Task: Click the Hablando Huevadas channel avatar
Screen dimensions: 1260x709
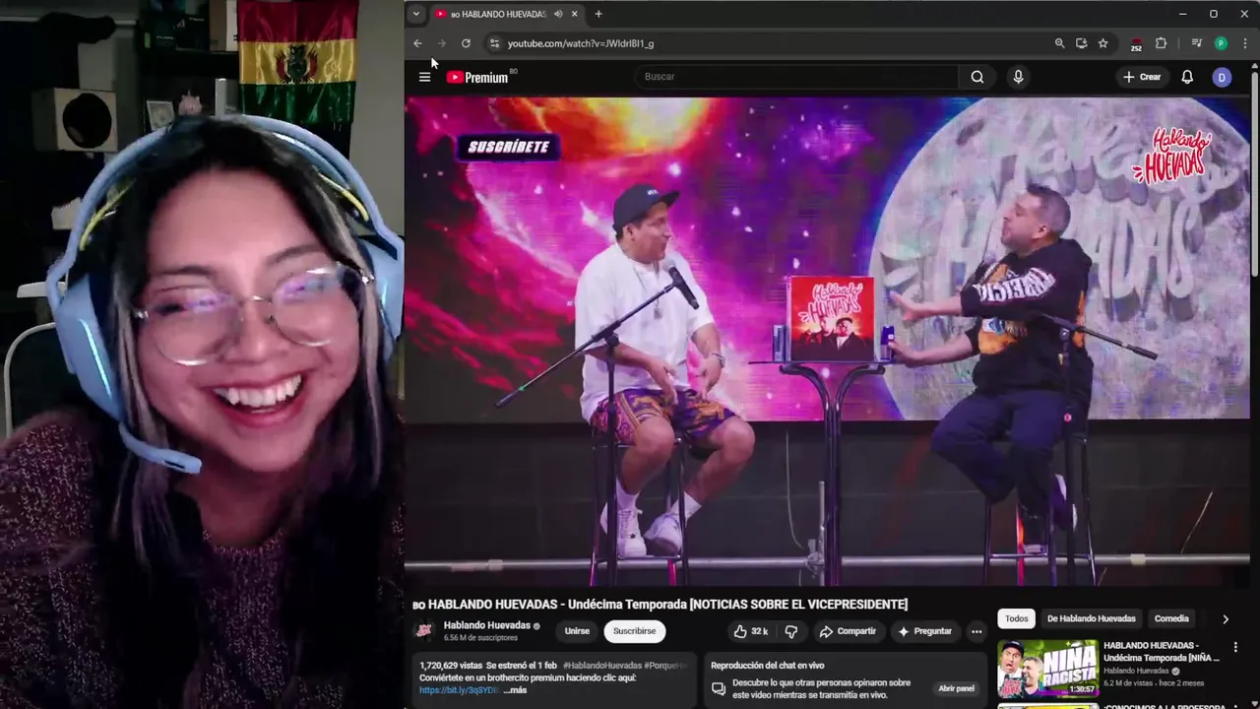Action: pyautogui.click(x=424, y=631)
